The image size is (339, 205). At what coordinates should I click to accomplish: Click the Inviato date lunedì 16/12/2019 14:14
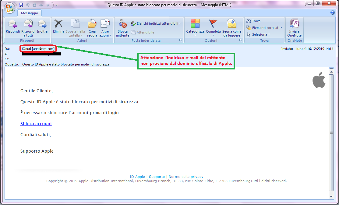tap(315, 49)
